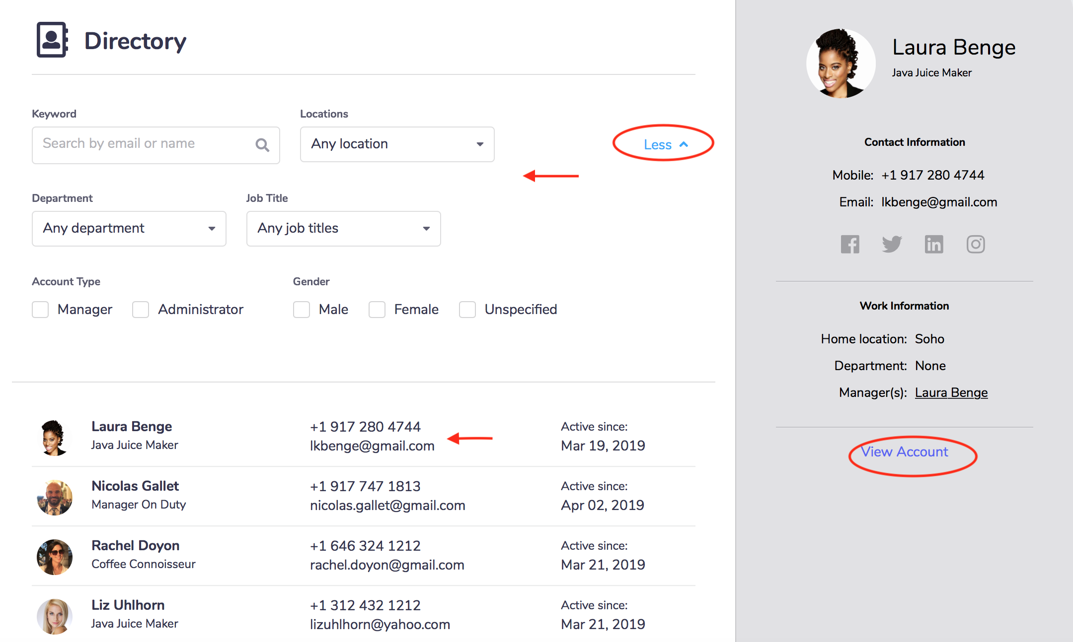This screenshot has width=1073, height=642.
Task: Enable the Administrator checkbox
Action: click(141, 310)
